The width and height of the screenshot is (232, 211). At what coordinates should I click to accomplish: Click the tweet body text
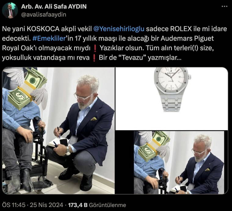115,43
